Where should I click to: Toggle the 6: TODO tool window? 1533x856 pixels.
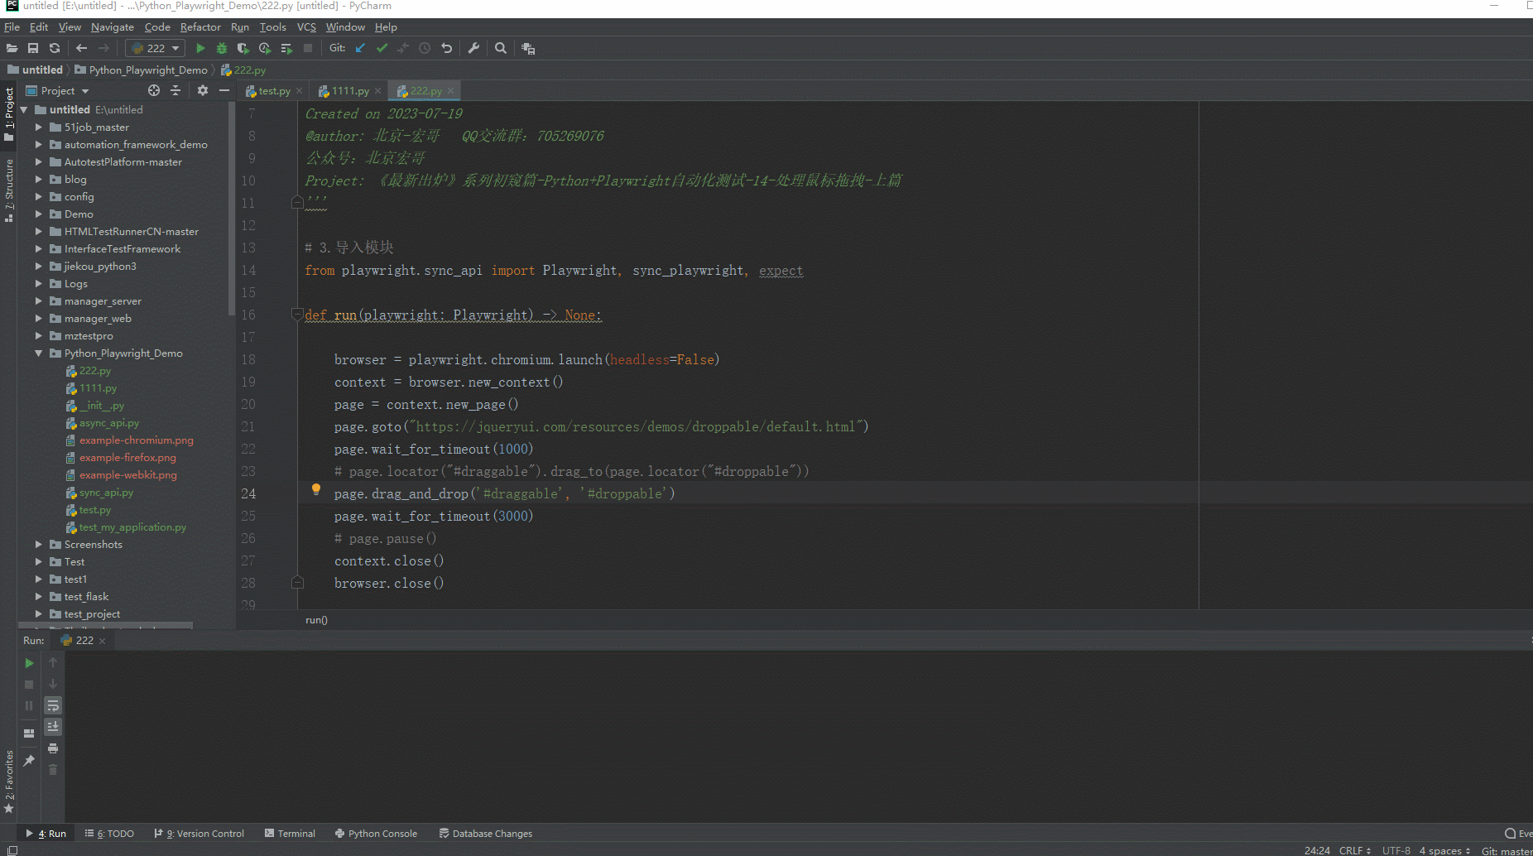point(109,834)
